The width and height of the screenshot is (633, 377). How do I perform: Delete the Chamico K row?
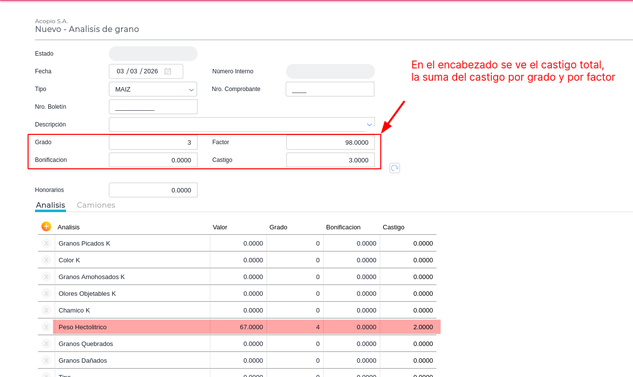pyautogui.click(x=46, y=310)
